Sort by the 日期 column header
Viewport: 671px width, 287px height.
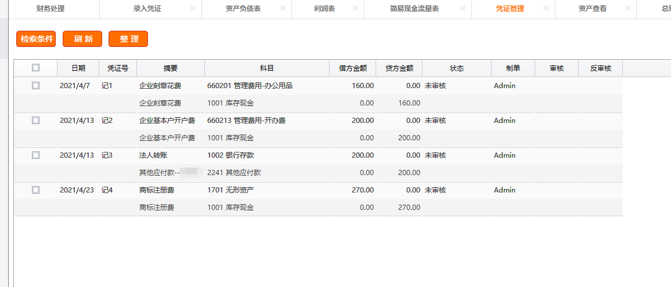click(78, 68)
